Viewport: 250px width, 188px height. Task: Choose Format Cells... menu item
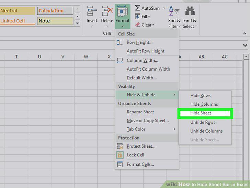pos(147,164)
